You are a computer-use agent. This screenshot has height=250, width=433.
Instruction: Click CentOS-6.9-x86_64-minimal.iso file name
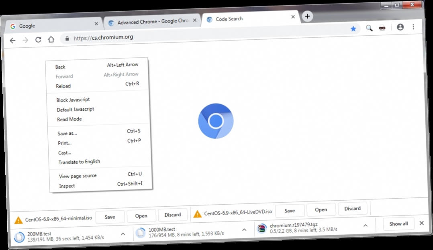point(59,219)
